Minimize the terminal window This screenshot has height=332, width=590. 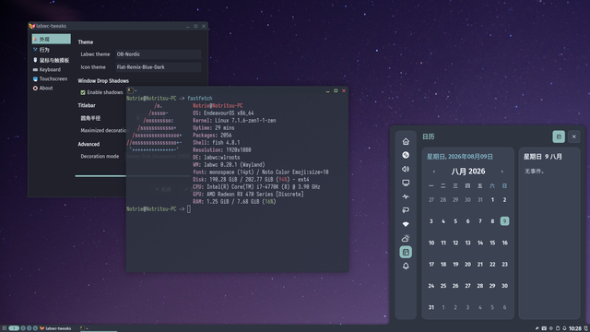[x=328, y=90]
